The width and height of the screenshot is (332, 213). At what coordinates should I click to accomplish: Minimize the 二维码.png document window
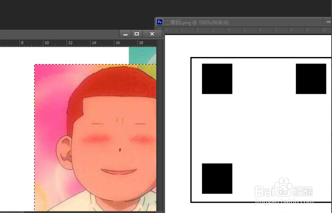[x=328, y=22]
